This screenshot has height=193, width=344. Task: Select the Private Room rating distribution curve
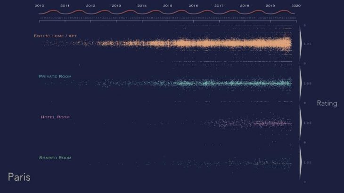point(301,83)
